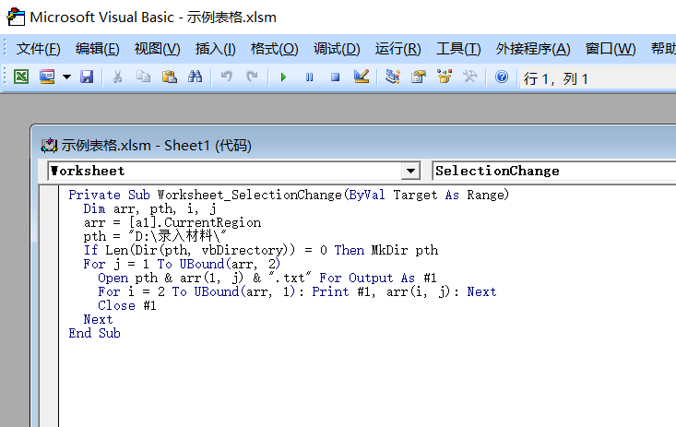Run the macro with the green play icon
Image resolution: width=676 pixels, height=427 pixels.
283,77
